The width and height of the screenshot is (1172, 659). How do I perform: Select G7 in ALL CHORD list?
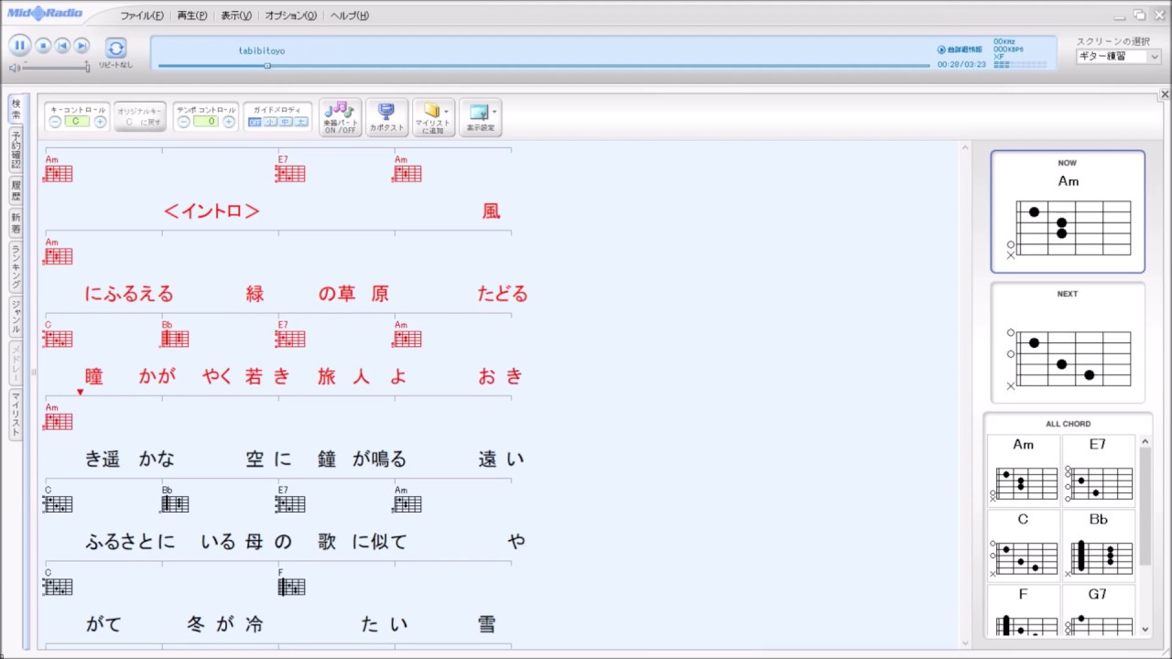[1098, 610]
